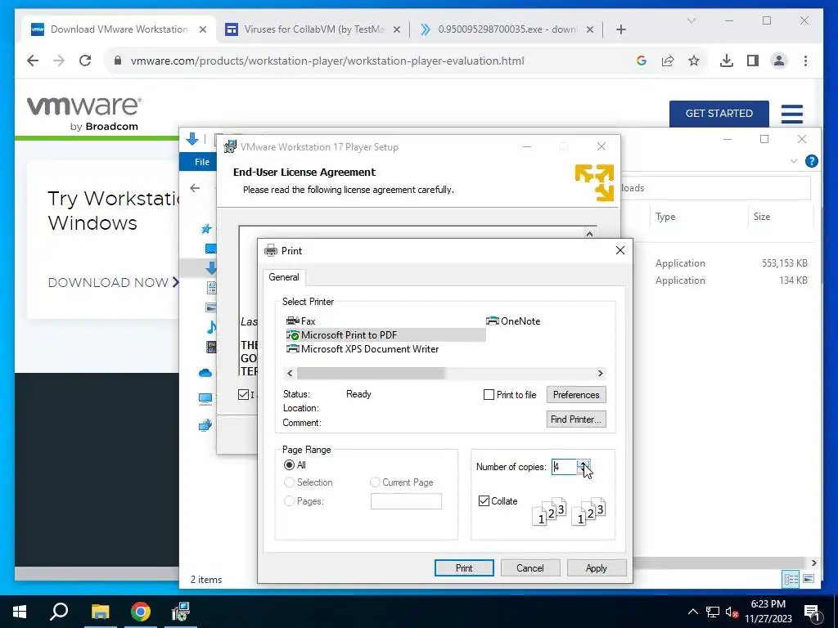Select the All page range option
The height and width of the screenshot is (628, 838).
click(x=289, y=465)
